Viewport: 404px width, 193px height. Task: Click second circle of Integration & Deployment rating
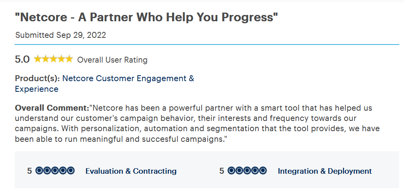tap(239, 171)
